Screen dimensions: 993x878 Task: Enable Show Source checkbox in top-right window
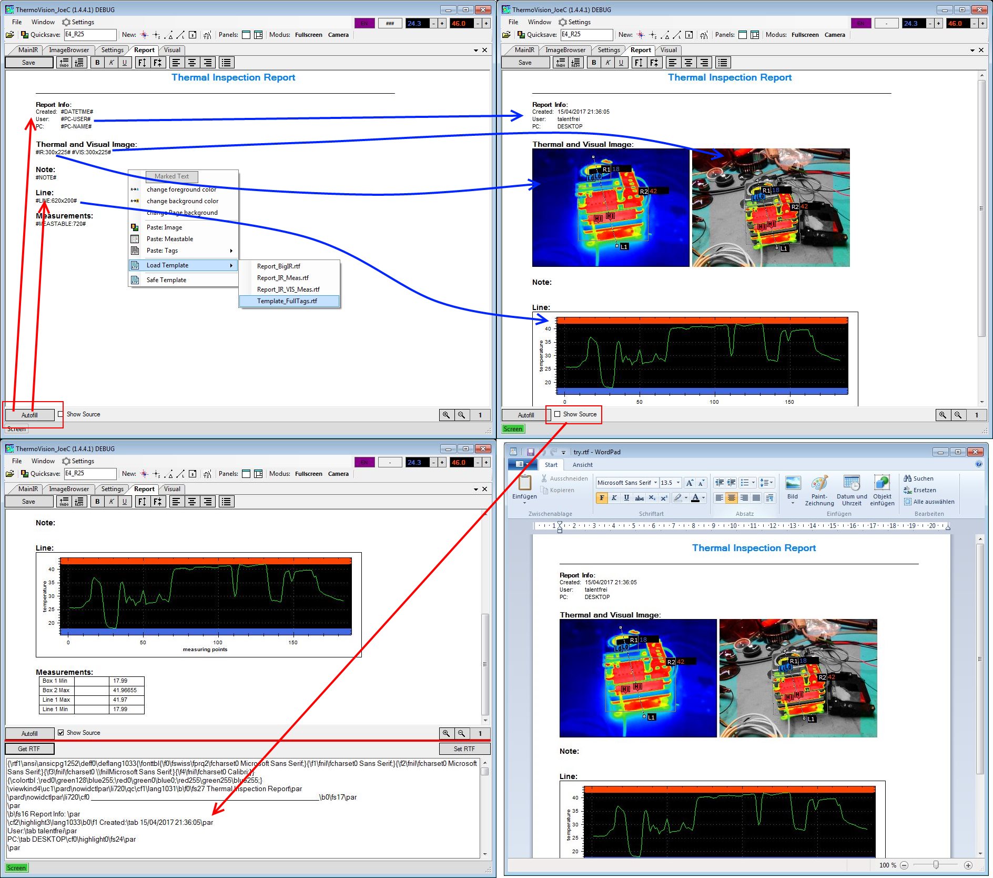(x=558, y=414)
